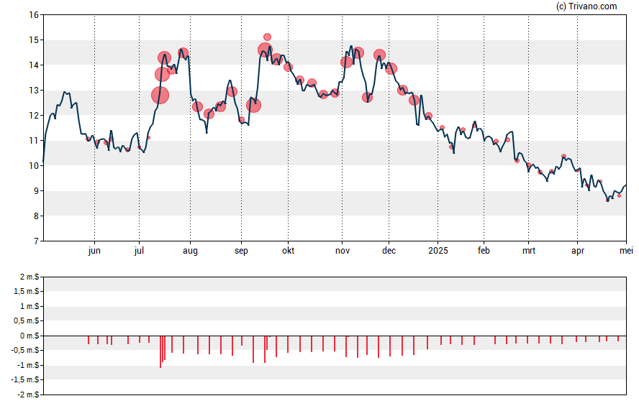Viewport: 639px width, 406px height.
Task: Click the red bubble above 15 in September
Action: (x=268, y=37)
